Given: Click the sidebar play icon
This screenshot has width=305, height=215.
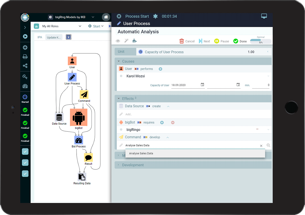Looking at the screenshot, I should tap(25, 36).
